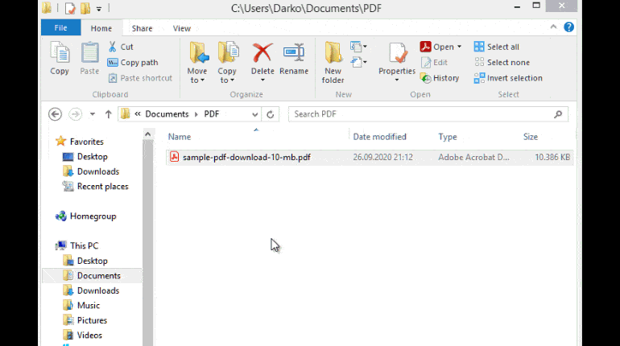Expand the address bar history dropdown
Viewport: 620px width, 346px height.
[255, 114]
